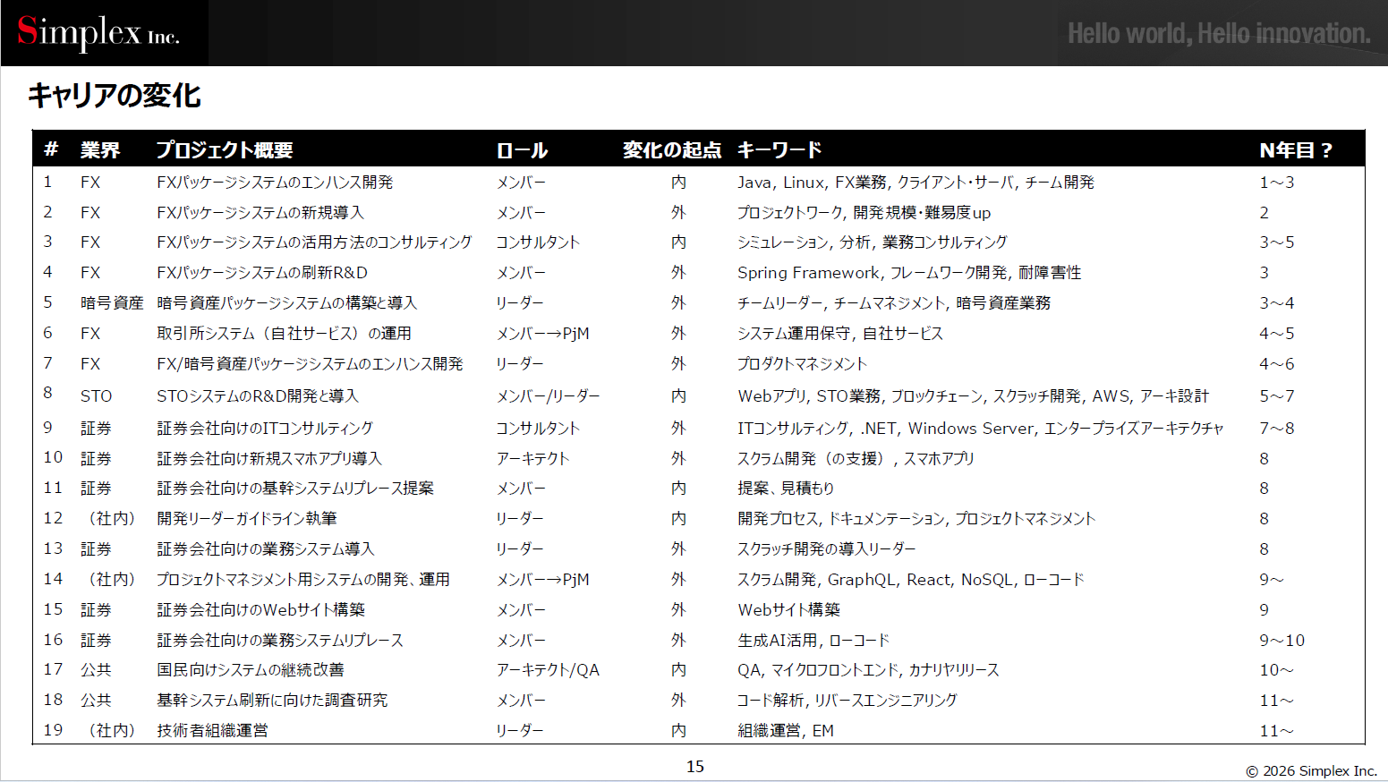
Task: Click the 技術者組織運営 project cell
Action: click(x=212, y=731)
